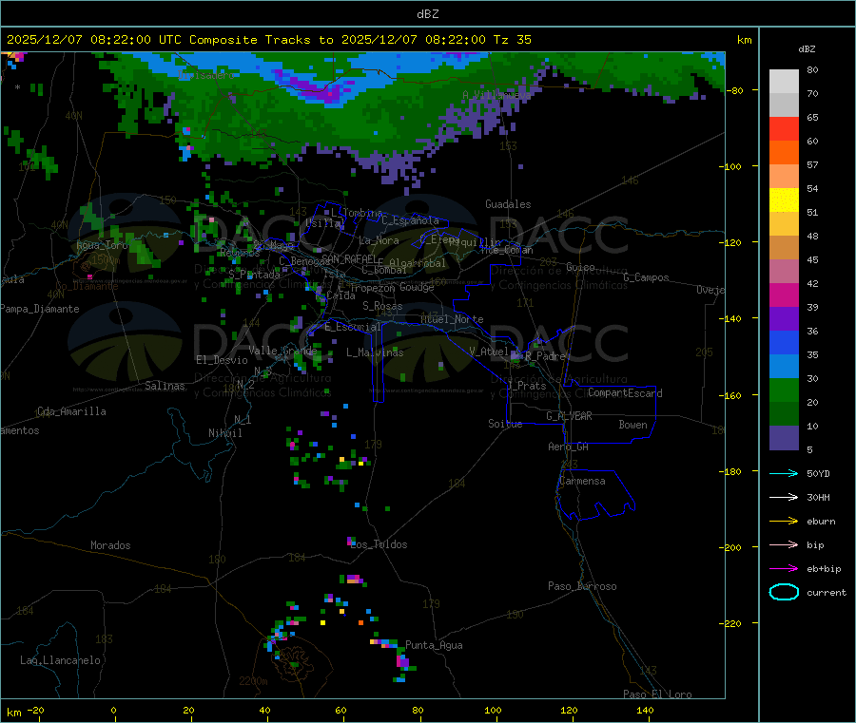Click the CompantEscard label on map
The height and width of the screenshot is (723, 856).
click(x=625, y=392)
